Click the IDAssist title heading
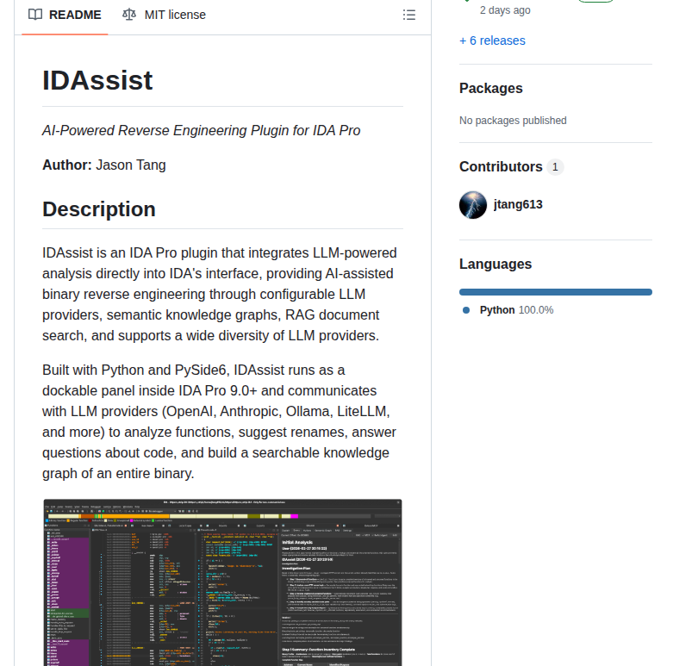 [97, 80]
